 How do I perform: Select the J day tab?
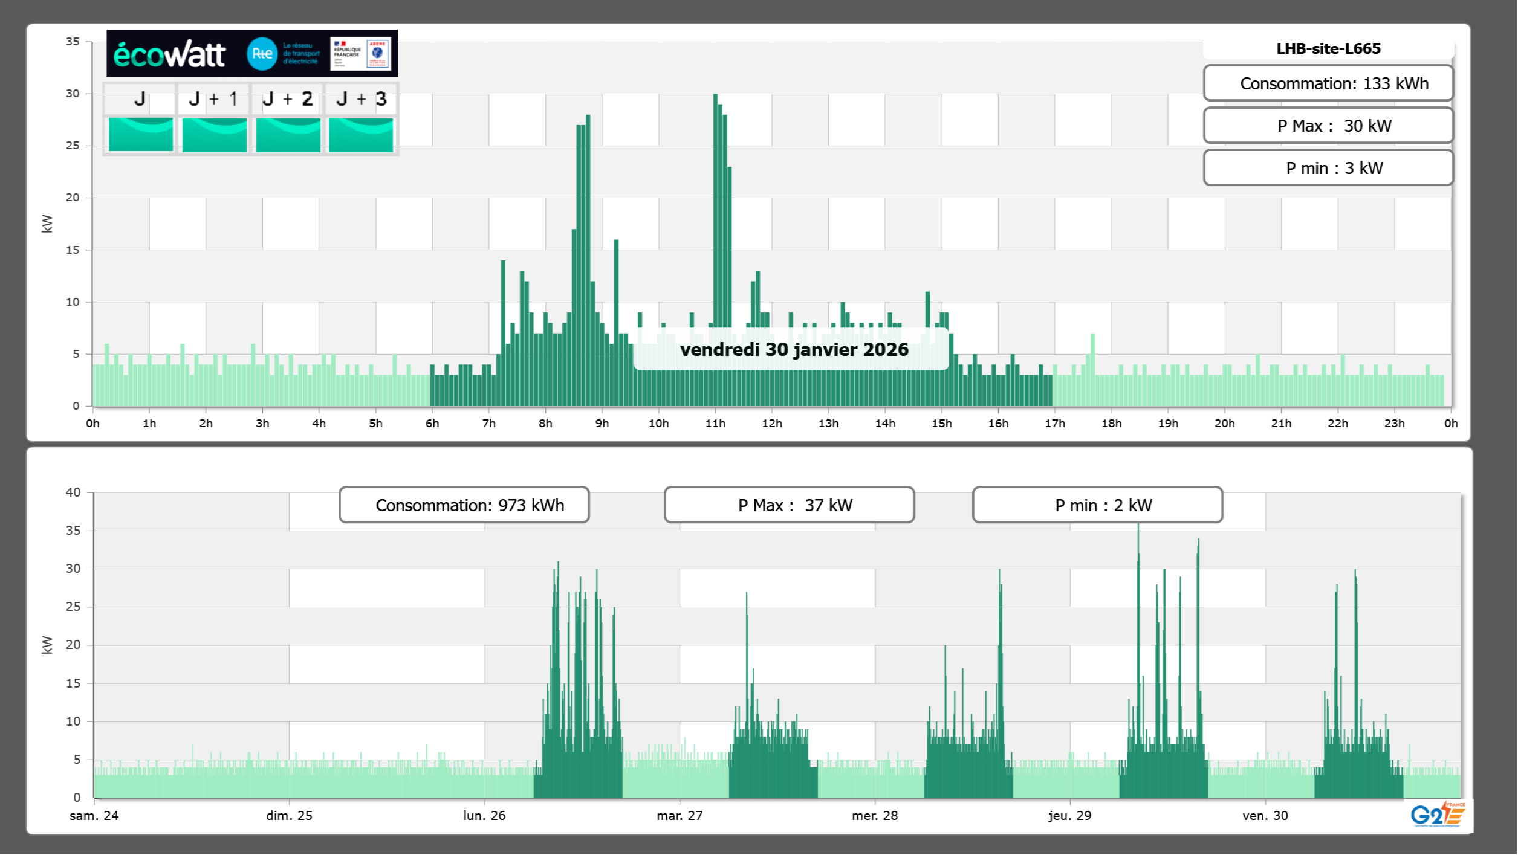tap(140, 99)
